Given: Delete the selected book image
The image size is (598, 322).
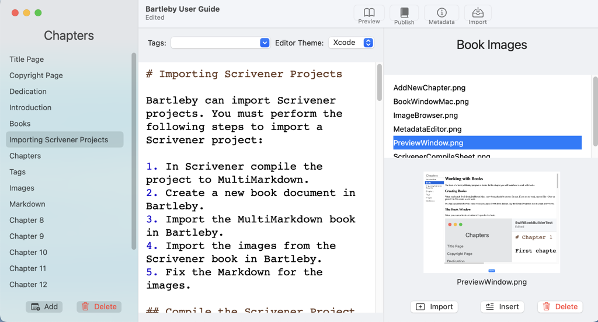Looking at the screenshot, I should click(x=560, y=306).
